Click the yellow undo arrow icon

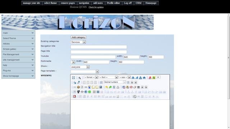click(107, 87)
